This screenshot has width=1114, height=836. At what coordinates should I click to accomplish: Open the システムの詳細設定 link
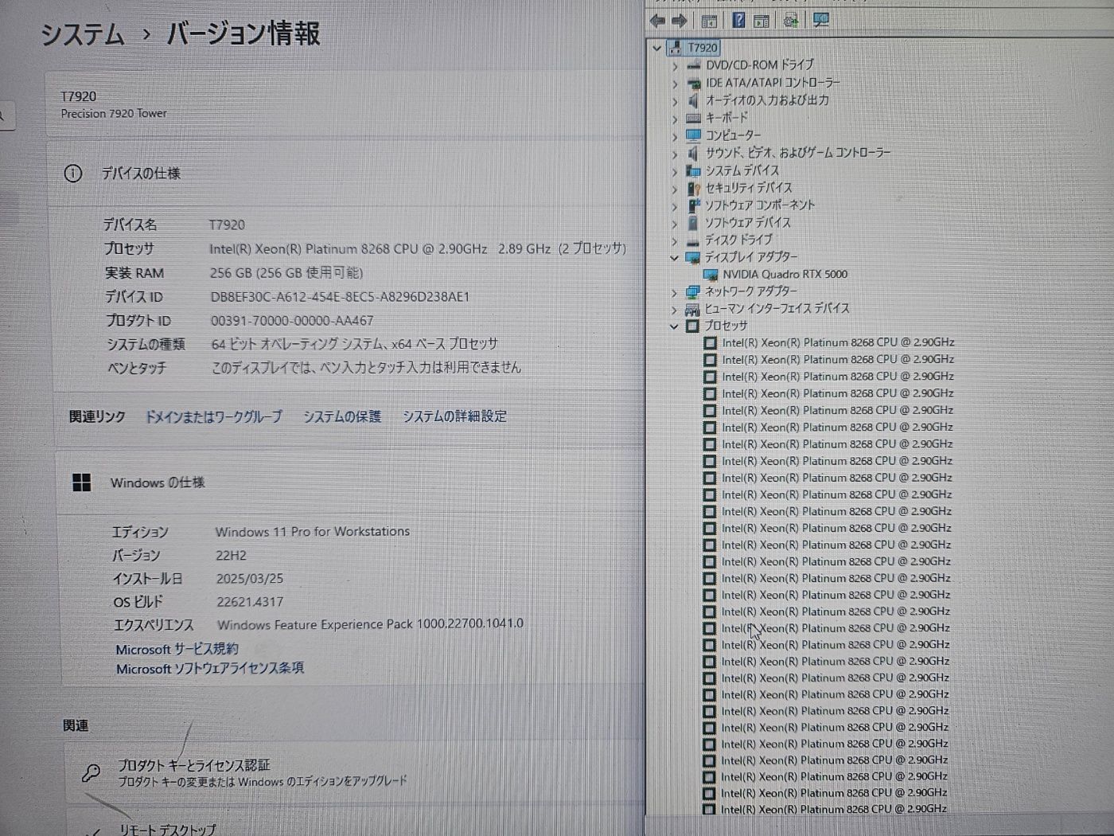tap(454, 416)
